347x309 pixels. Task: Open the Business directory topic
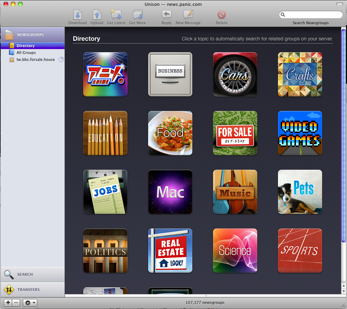point(170,74)
